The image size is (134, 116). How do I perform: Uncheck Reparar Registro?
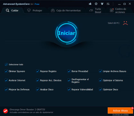click(38, 71)
